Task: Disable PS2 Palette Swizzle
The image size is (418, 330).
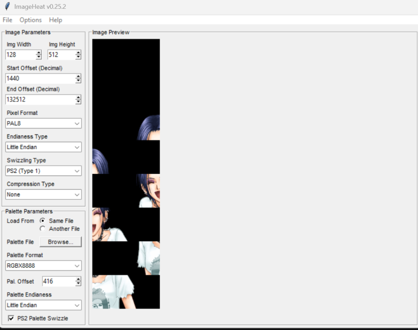Action: click(x=11, y=318)
